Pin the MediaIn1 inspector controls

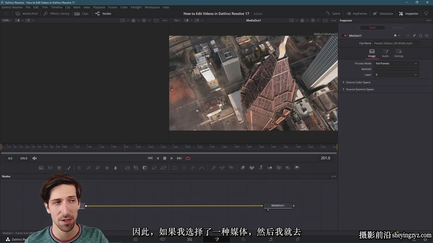[414, 35]
